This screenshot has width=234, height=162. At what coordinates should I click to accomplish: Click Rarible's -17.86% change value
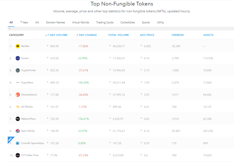83,46
